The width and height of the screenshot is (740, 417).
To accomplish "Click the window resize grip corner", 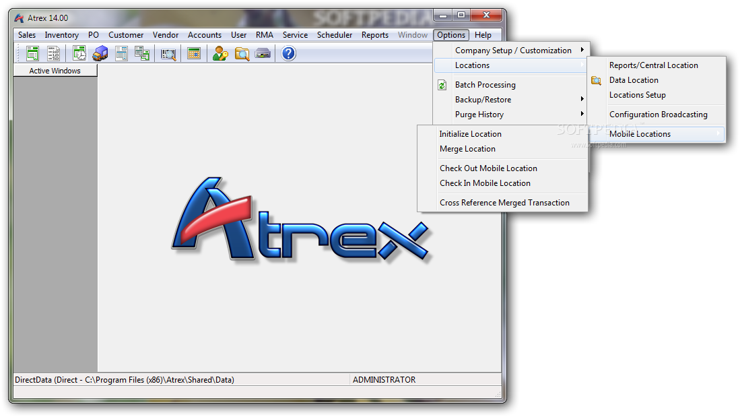I will click(498, 393).
